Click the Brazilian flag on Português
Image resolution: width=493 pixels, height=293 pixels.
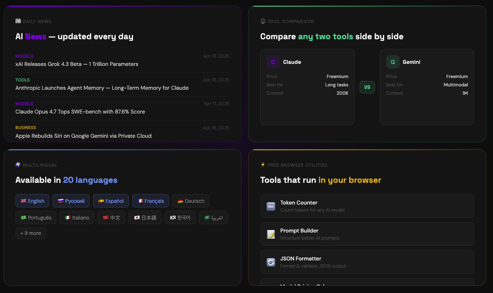23,217
